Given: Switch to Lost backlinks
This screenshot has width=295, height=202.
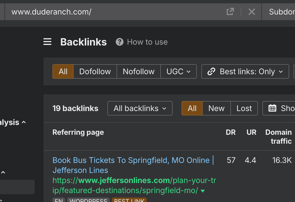Looking at the screenshot, I should [x=244, y=108].
